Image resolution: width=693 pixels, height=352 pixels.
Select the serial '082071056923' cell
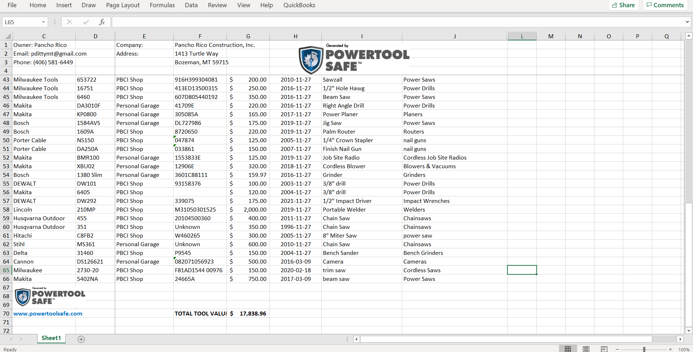200,261
